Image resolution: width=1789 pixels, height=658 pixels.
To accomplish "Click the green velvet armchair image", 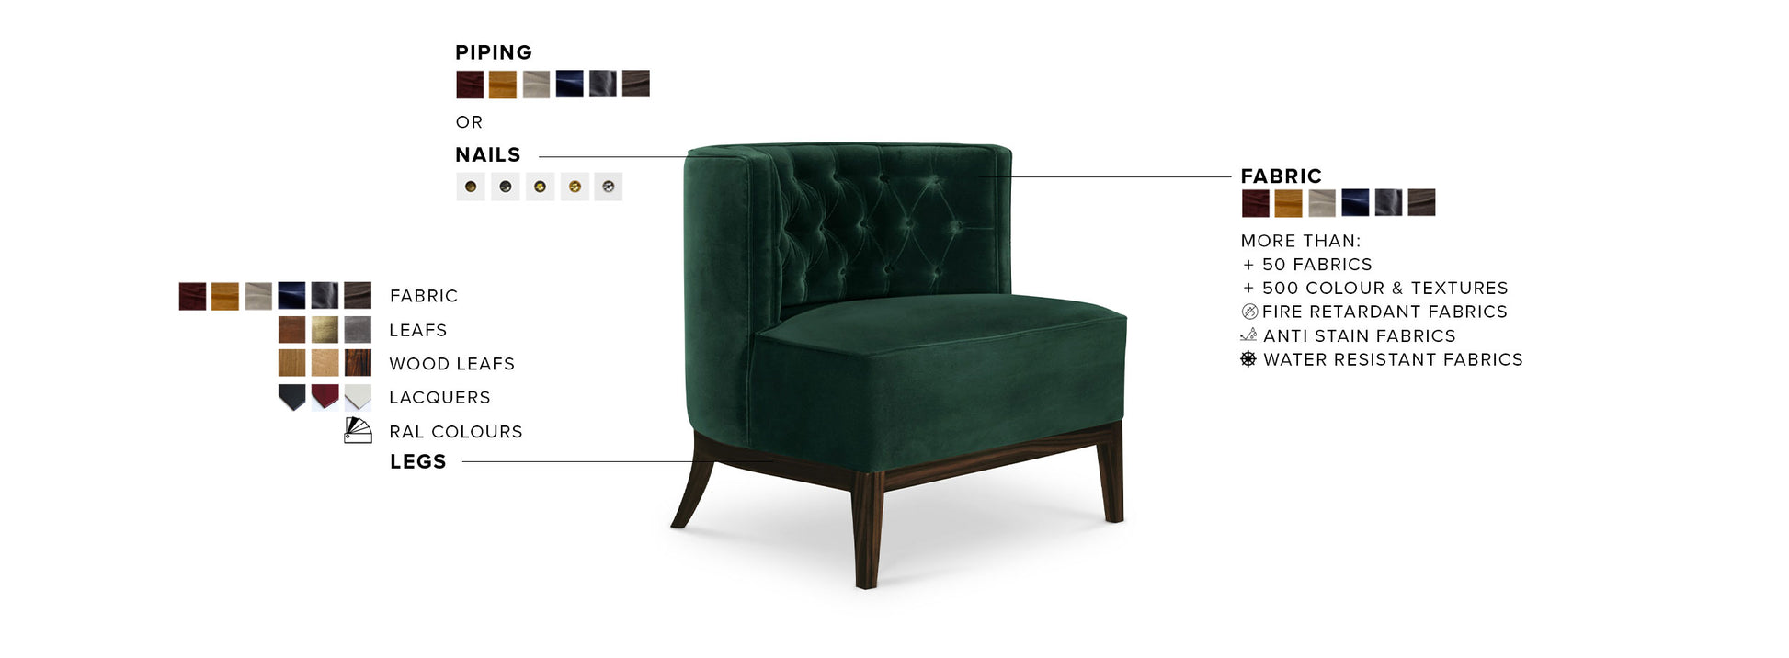I will [899, 365].
